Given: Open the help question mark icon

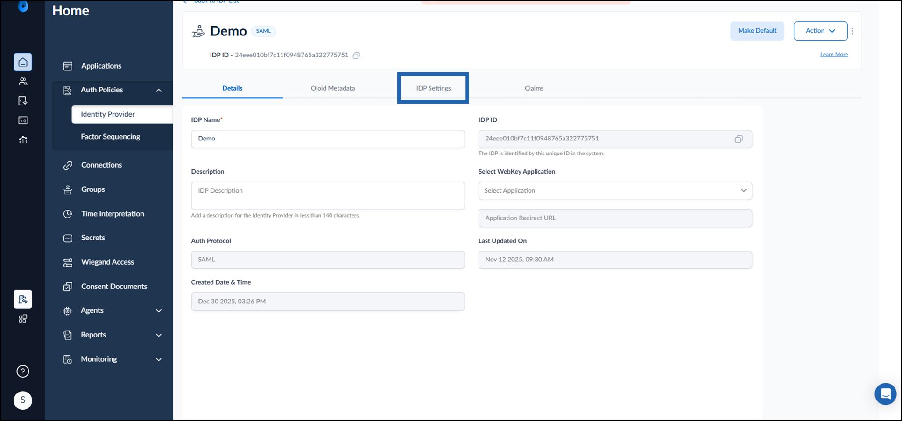Looking at the screenshot, I should pyautogui.click(x=23, y=372).
